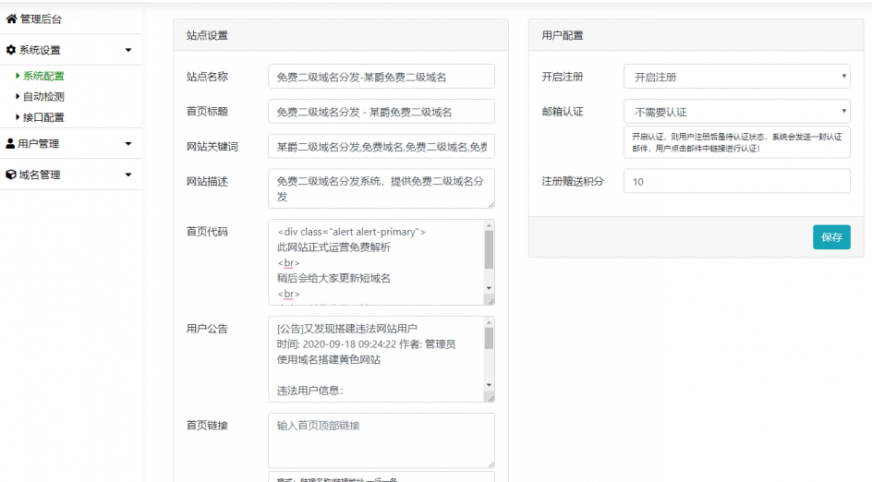This screenshot has width=872, height=482.
Task: Click the home icon beside 管理后台
Action: click(x=11, y=18)
